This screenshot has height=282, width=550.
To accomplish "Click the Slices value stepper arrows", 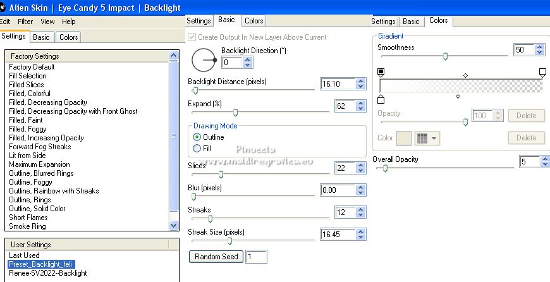I will (x=360, y=168).
